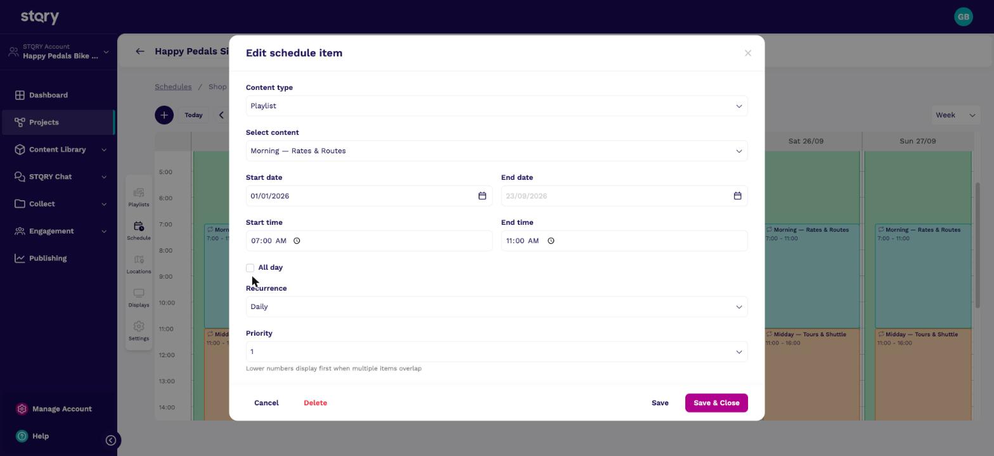Viewport: 994px width, 456px height.
Task: Click the Save button
Action: [660, 403]
